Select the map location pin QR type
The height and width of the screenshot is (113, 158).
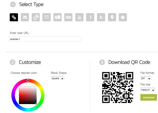pos(112,17)
